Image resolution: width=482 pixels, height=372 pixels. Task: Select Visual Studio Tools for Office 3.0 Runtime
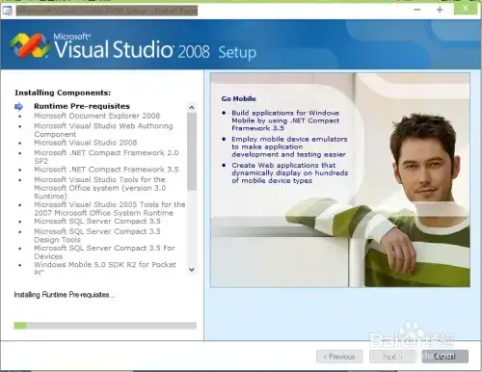click(x=100, y=188)
